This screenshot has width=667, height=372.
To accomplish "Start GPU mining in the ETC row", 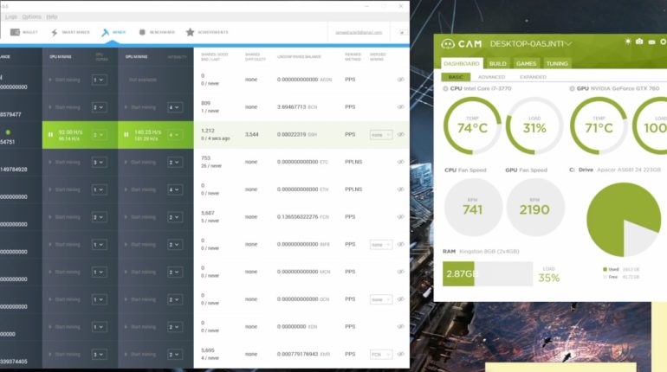I will pyautogui.click(x=140, y=163).
